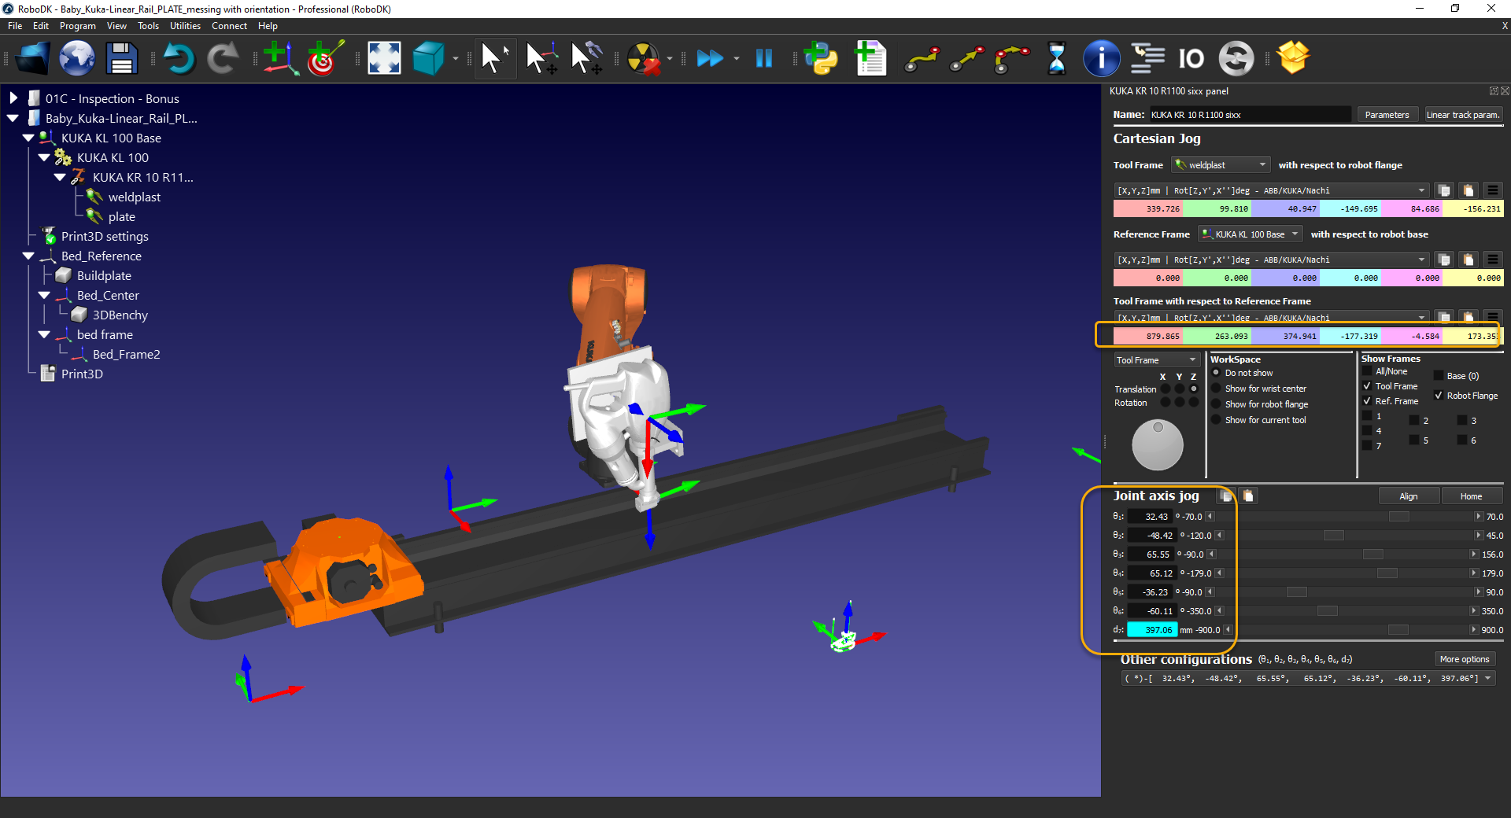Collapse the Baby_Kuka-Linear_Rail station node

tap(13, 118)
